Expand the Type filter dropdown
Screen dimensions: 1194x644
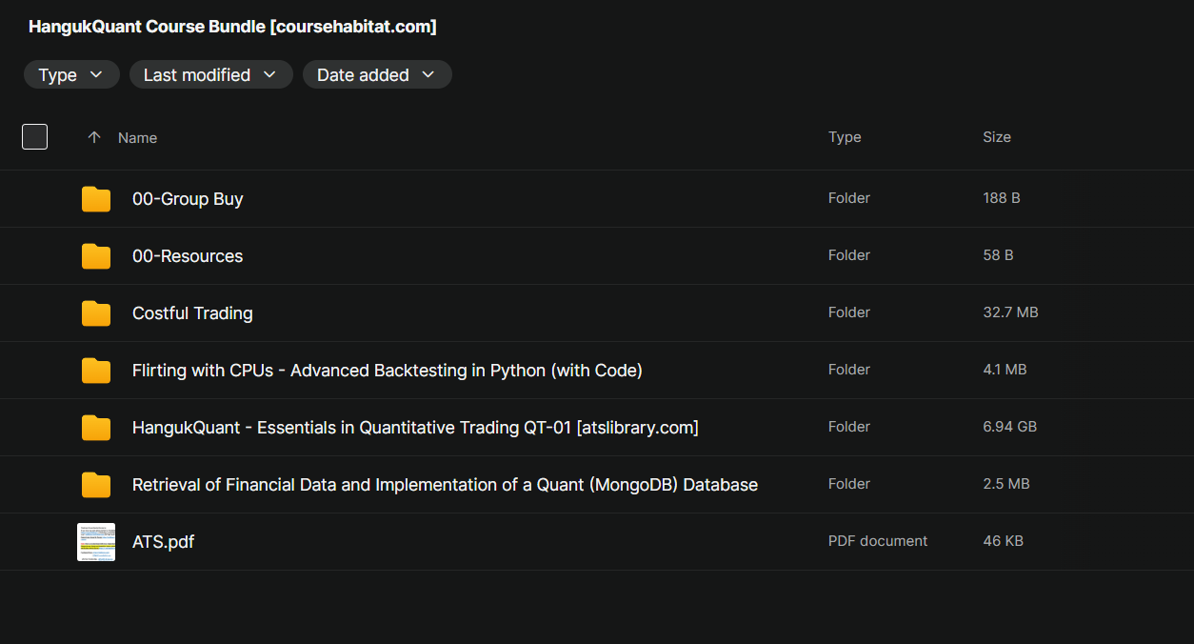pos(71,75)
